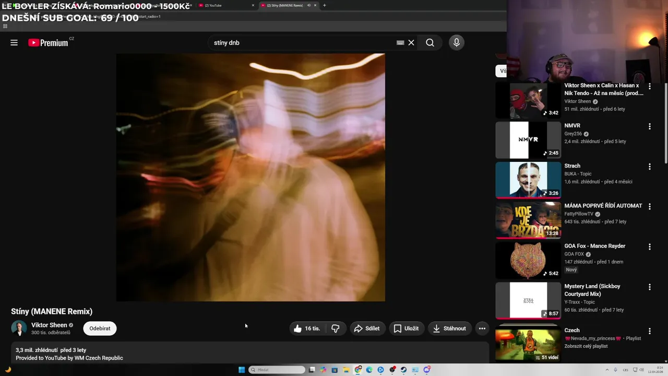Click the album art video player
Image resolution: width=668 pixels, height=376 pixels.
(x=250, y=178)
